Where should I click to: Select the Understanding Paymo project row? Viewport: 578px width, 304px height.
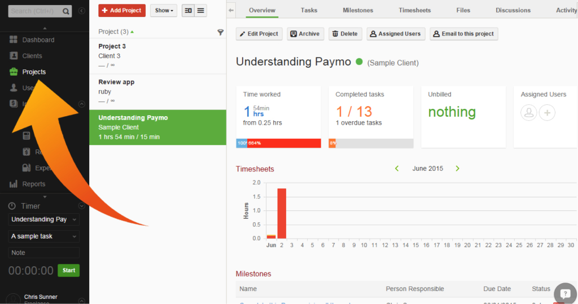click(158, 127)
